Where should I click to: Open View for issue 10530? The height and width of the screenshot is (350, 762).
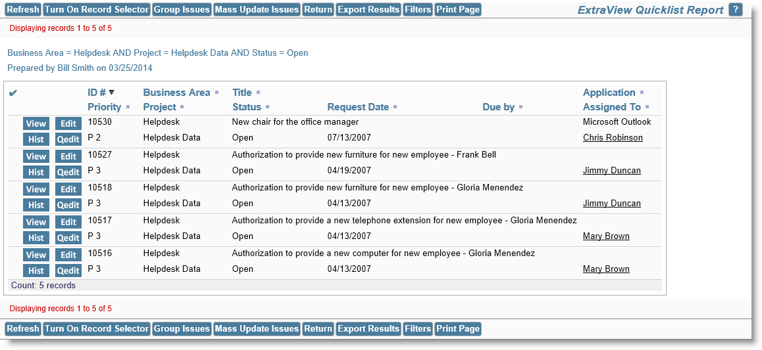pyautogui.click(x=36, y=123)
